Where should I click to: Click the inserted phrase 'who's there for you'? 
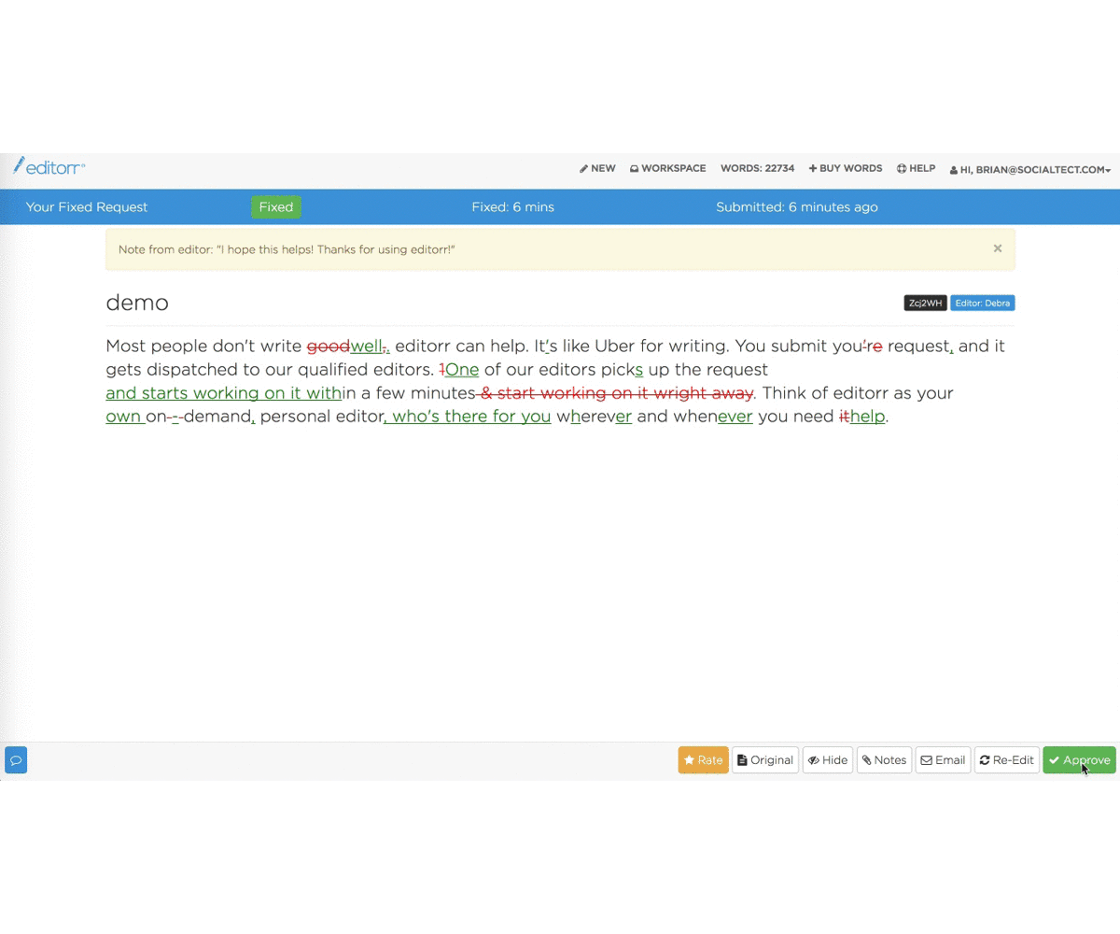point(471,417)
